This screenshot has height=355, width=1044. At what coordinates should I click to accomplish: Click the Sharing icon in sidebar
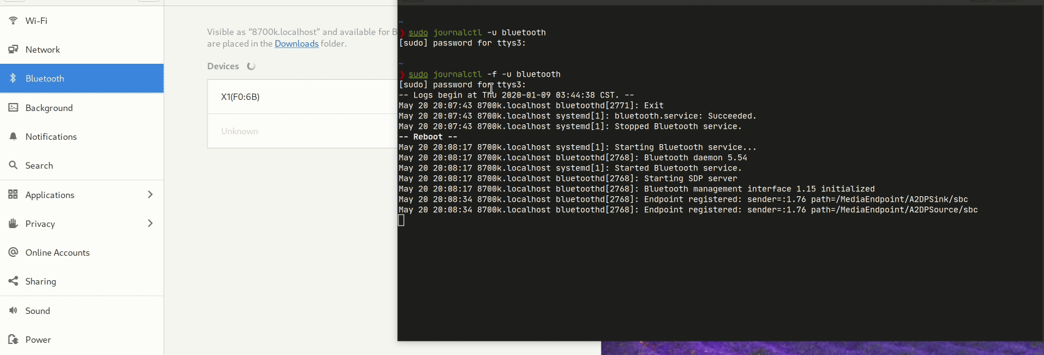13,281
